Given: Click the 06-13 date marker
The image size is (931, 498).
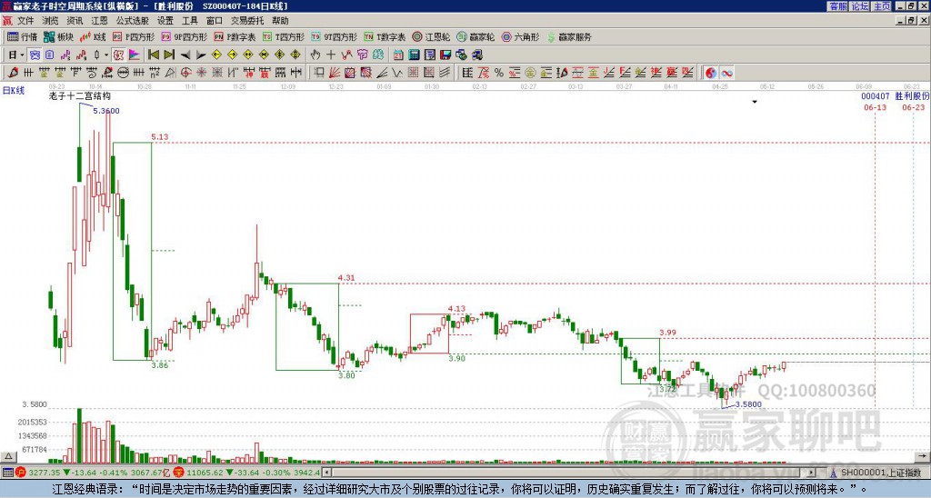Looking at the screenshot, I should pyautogui.click(x=876, y=107).
